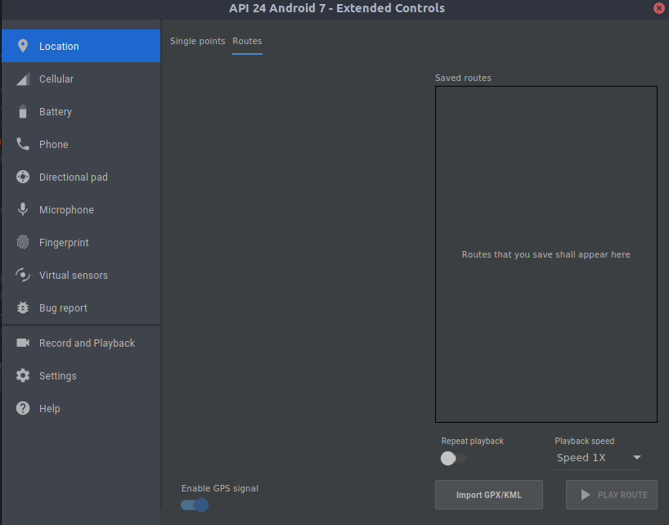Select the Battery icon in sidebar
The height and width of the screenshot is (525, 669).
(x=23, y=112)
